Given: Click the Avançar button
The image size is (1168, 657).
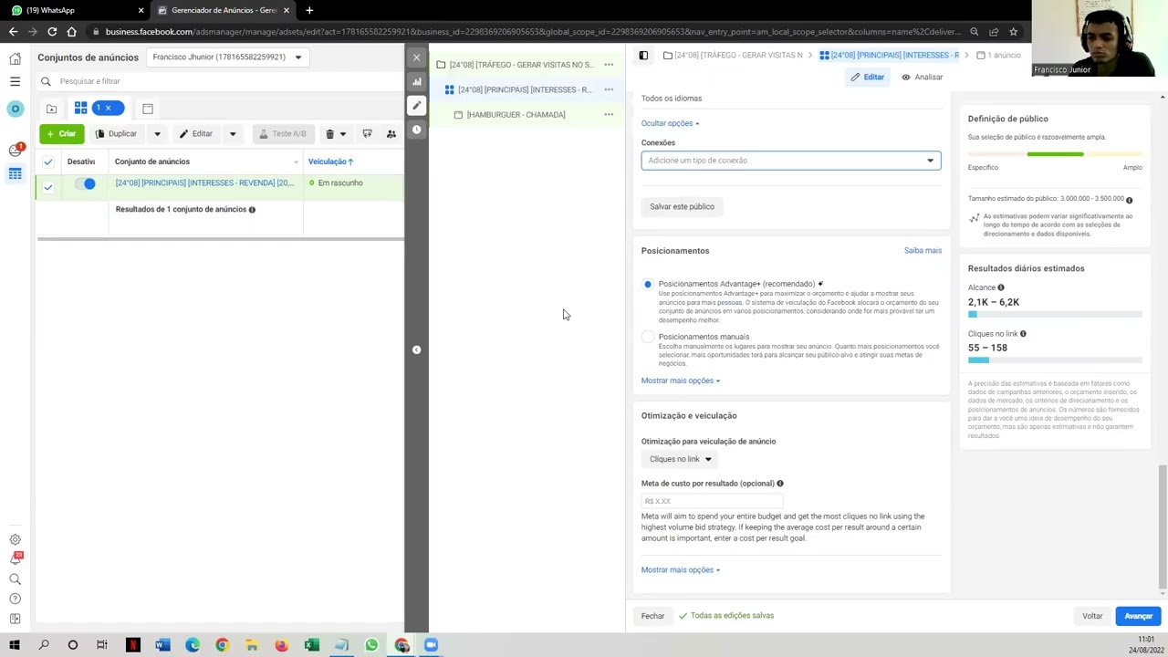Looking at the screenshot, I should click(1138, 616).
